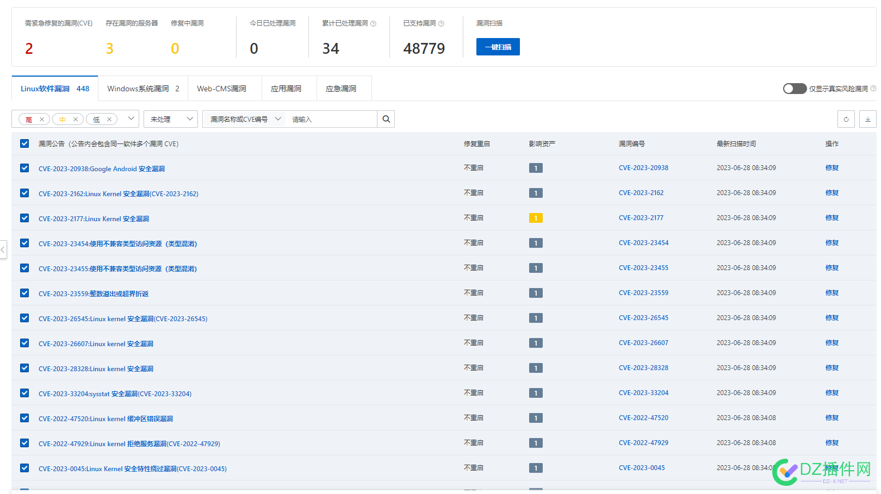Uncheck the CVE-2023-0045 row checkbox
Screen dimensions: 881x494
[24, 468]
